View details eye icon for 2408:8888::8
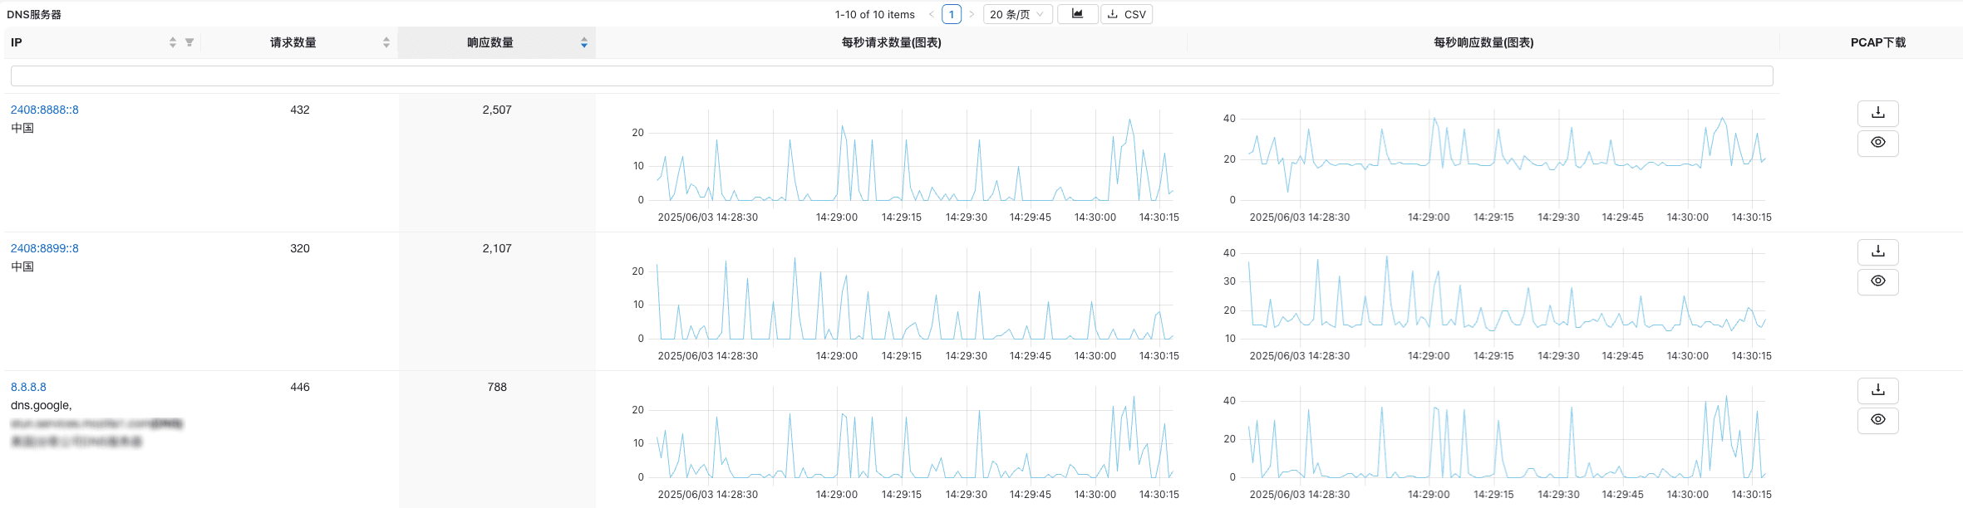The height and width of the screenshot is (508, 1963). [x=1877, y=143]
